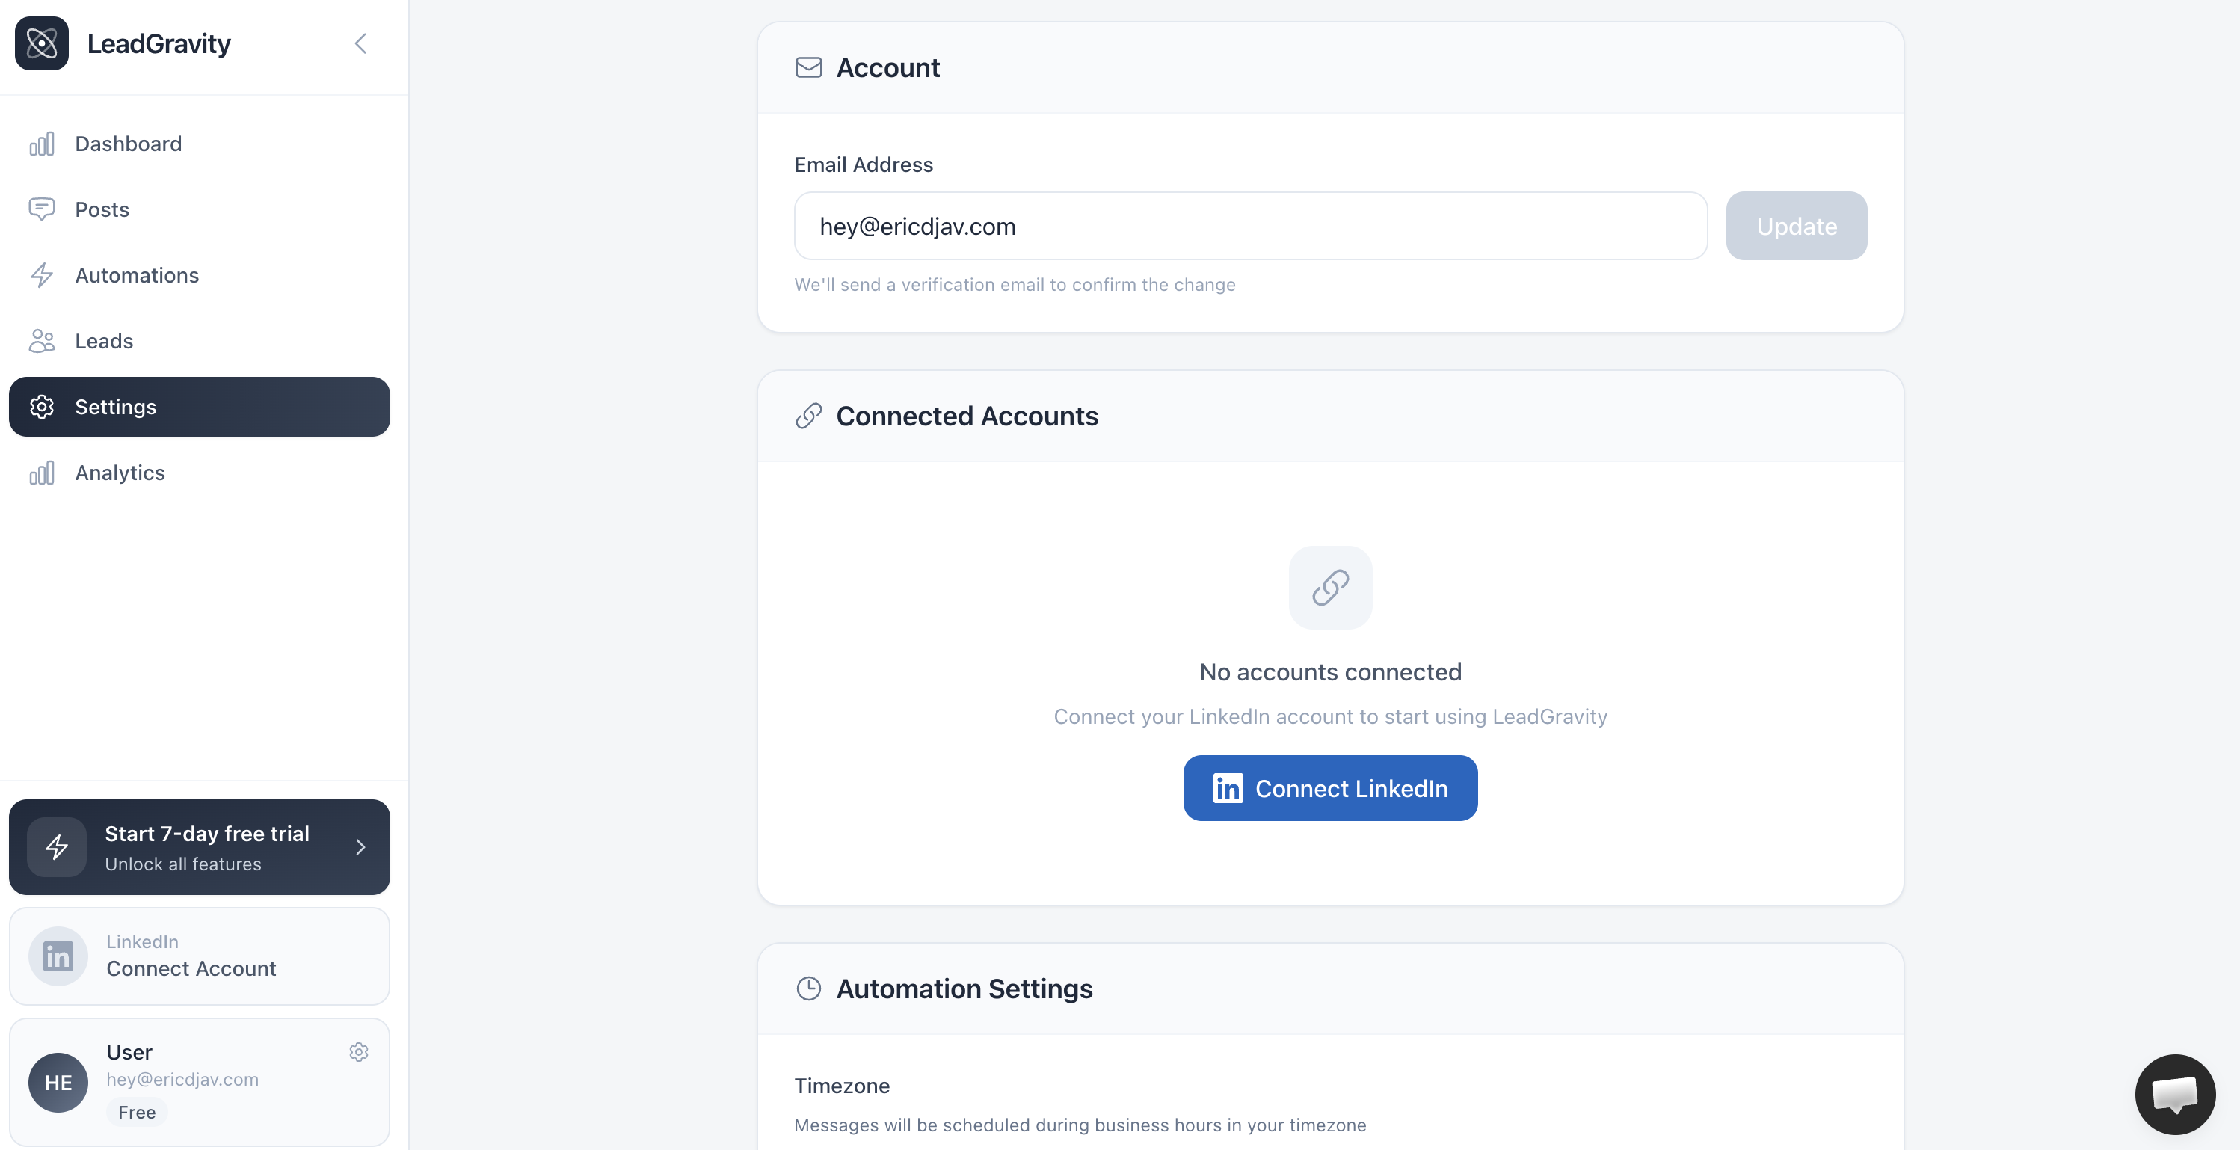Open the Dashboard from the sidebar

128,143
